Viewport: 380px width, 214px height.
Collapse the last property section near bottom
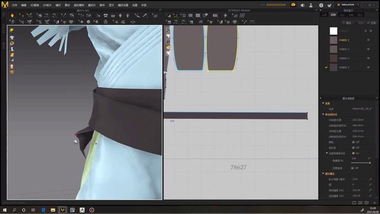pos(323,174)
